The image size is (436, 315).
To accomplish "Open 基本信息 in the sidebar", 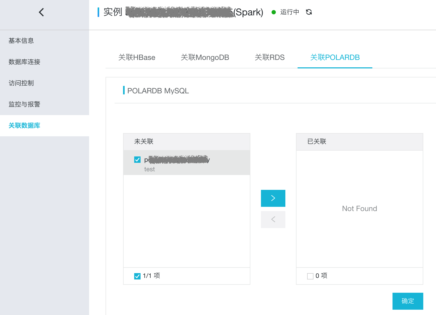I will click(x=45, y=41).
